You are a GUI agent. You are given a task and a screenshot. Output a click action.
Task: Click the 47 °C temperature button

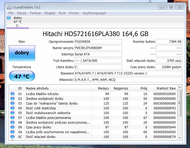tap(22, 76)
